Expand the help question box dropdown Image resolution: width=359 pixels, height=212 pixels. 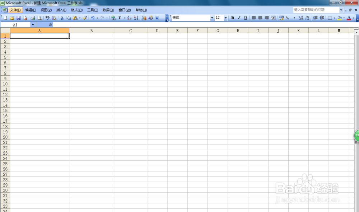(x=341, y=10)
